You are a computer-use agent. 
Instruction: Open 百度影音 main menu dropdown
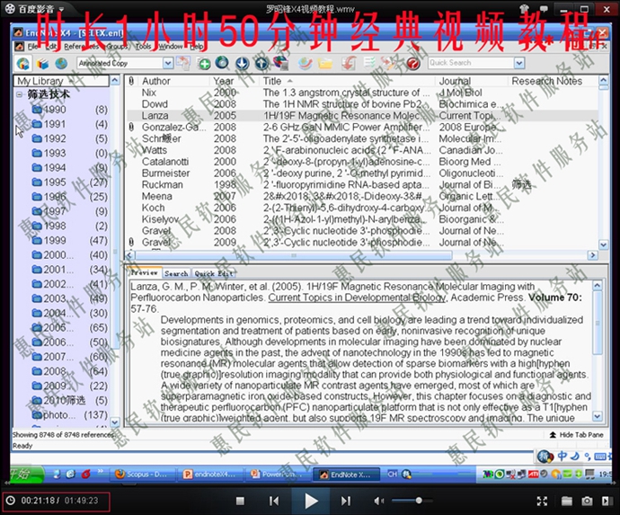(x=61, y=8)
